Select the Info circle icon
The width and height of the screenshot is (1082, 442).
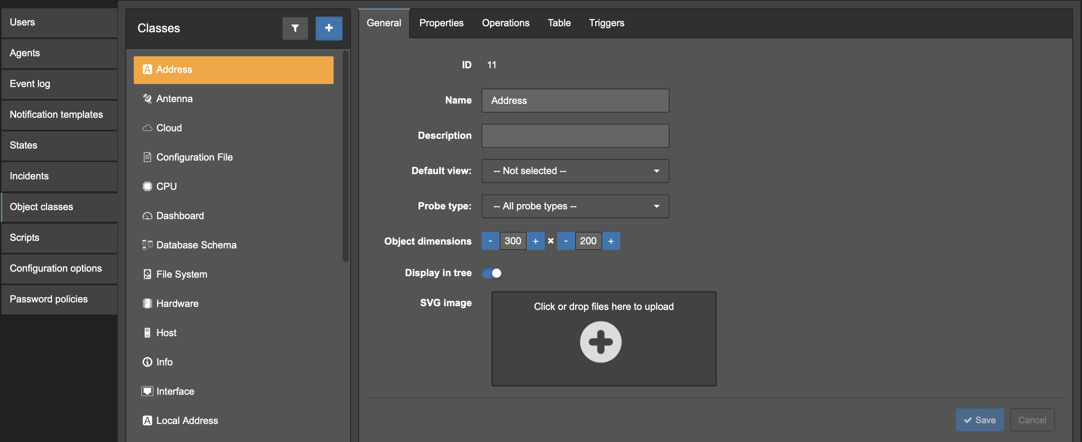click(x=147, y=362)
